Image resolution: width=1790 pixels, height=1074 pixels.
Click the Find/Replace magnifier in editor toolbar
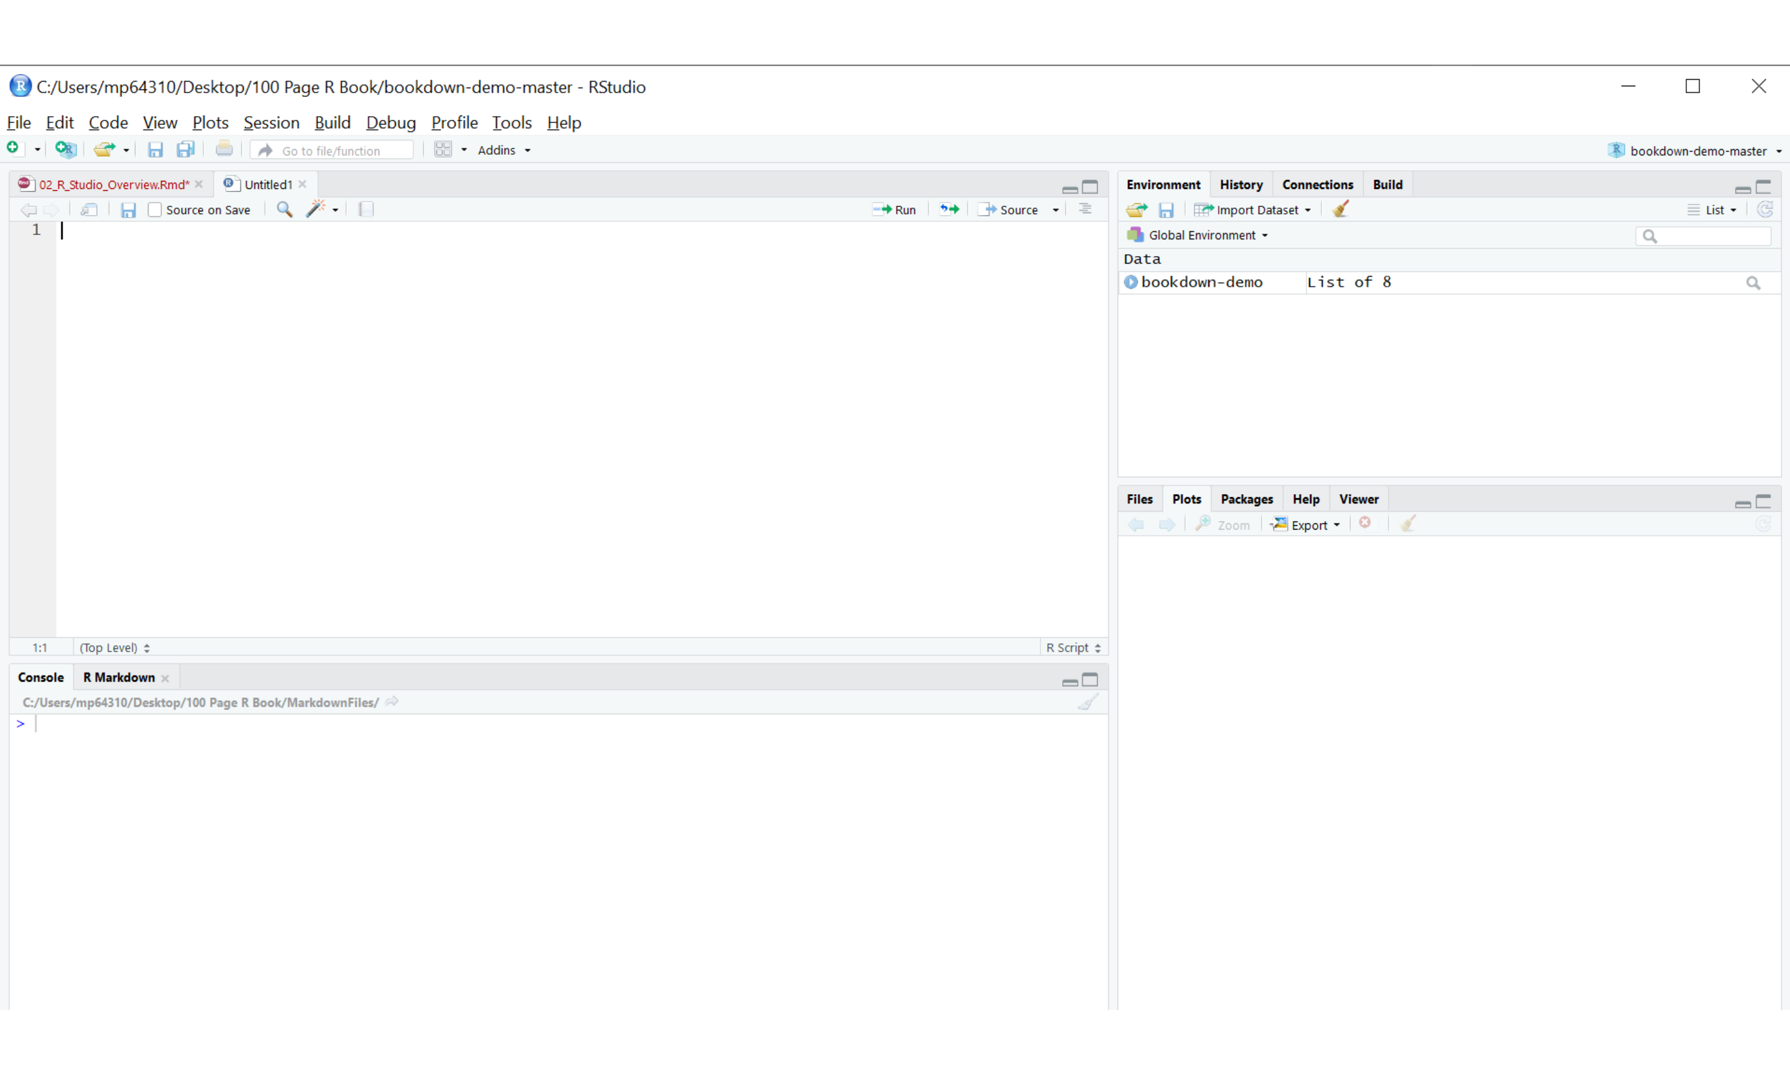pyautogui.click(x=284, y=210)
